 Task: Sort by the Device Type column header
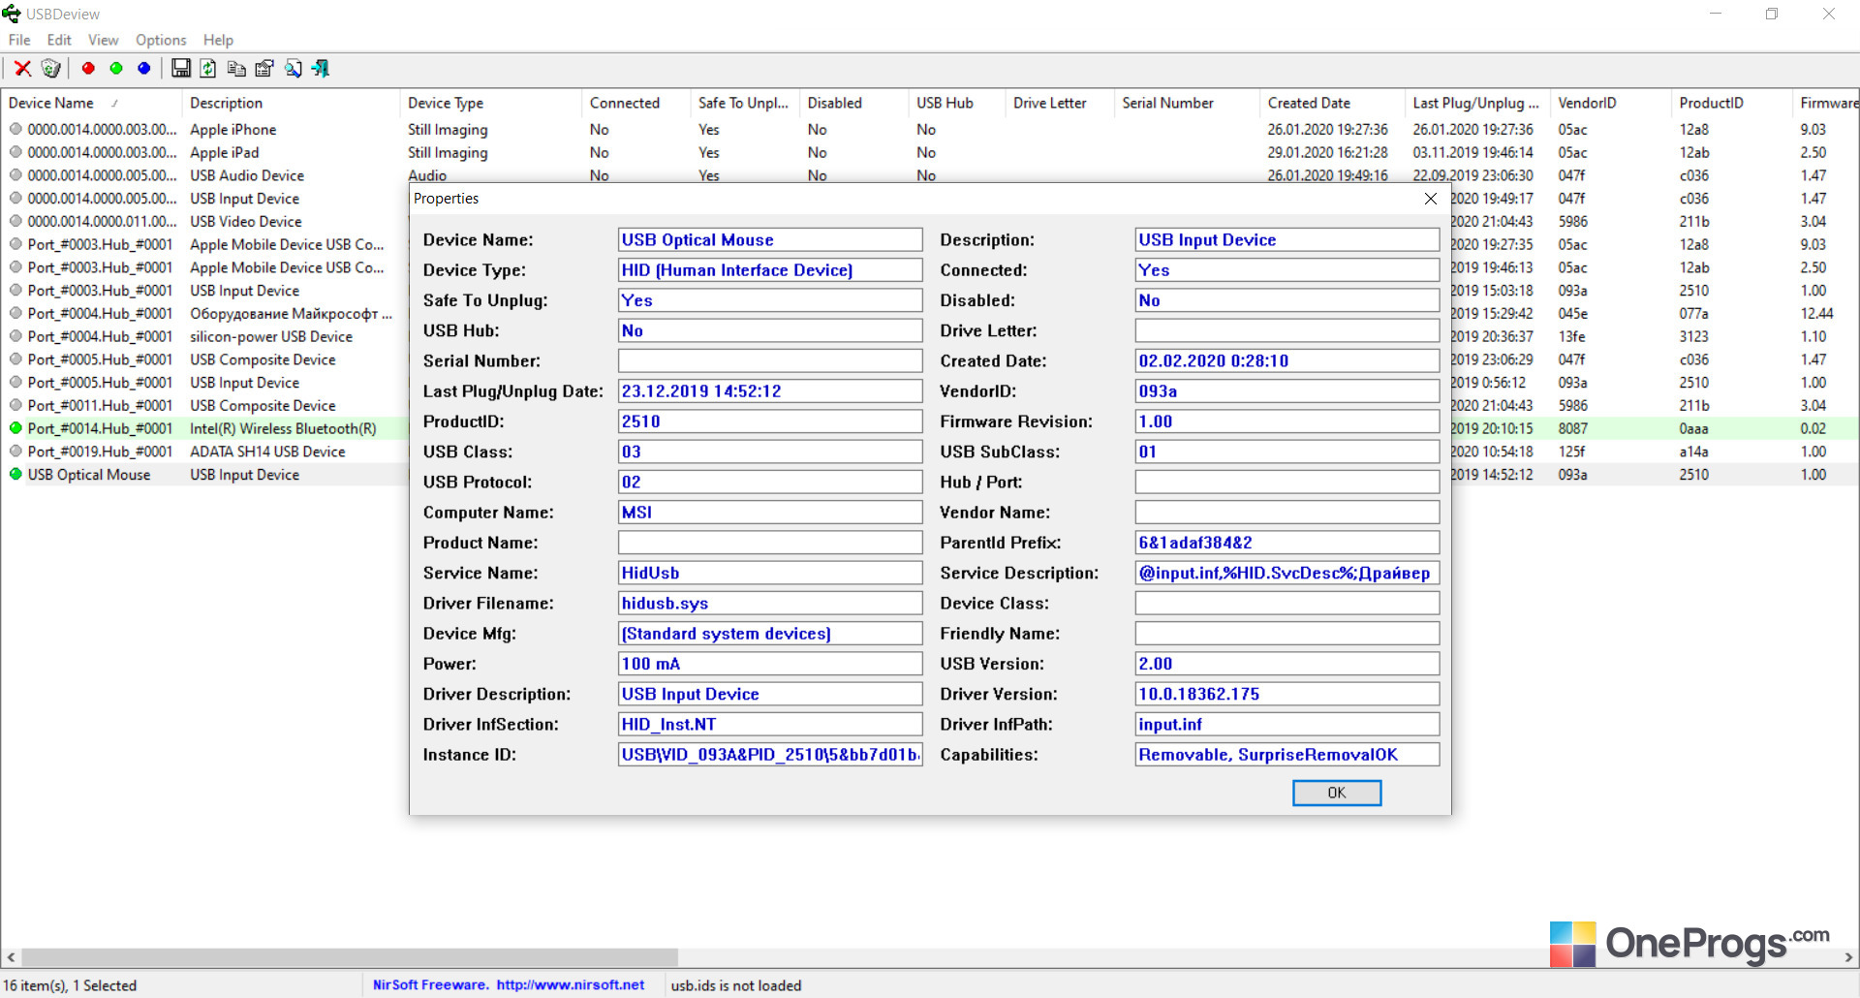pyautogui.click(x=490, y=103)
